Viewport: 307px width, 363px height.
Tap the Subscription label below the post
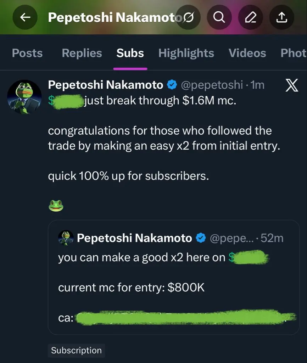76,350
